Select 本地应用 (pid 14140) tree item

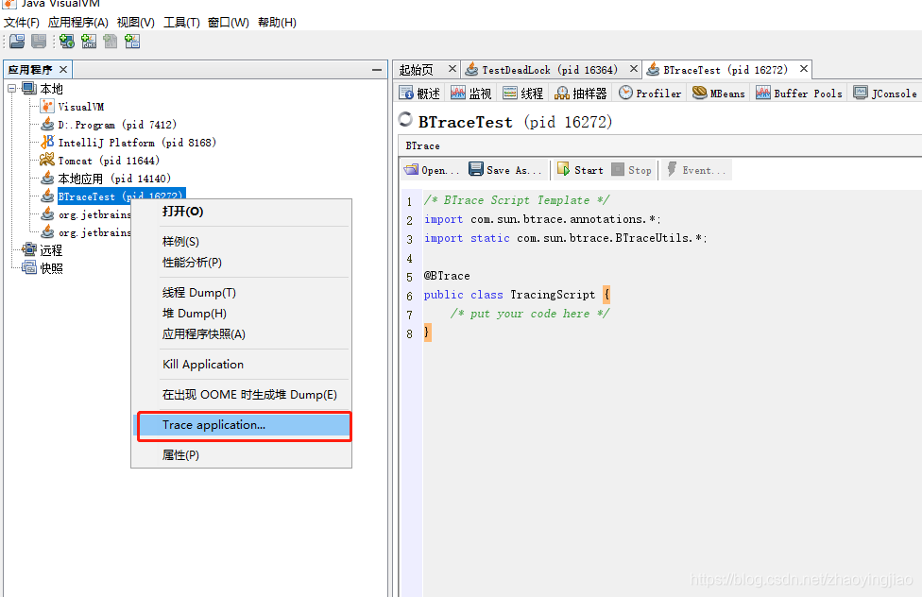point(114,179)
